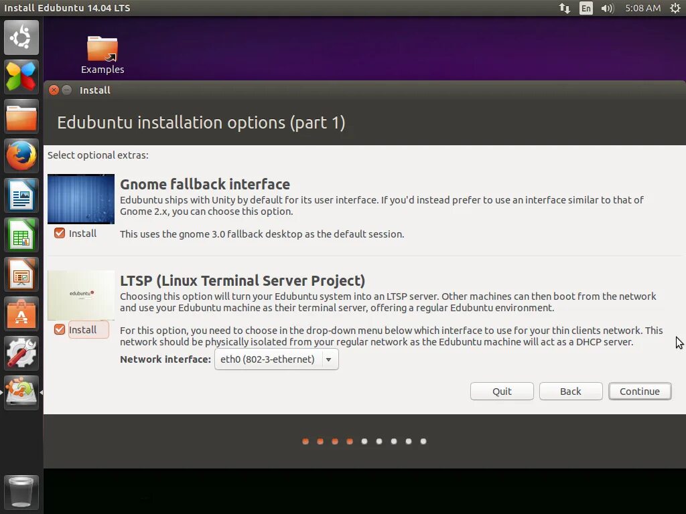
Task: Minimize the Install window
Action: [x=66, y=90]
